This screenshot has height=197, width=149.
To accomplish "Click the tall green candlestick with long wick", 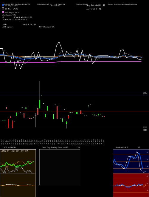I will (40, 104).
